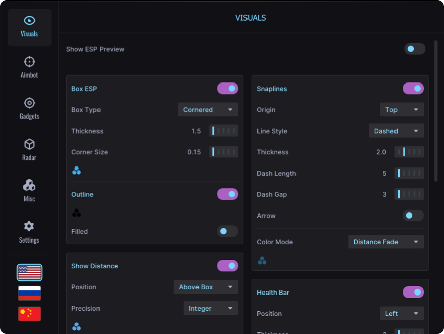Click the Outline section title
Screen dimensions: 444x334
coord(82,194)
